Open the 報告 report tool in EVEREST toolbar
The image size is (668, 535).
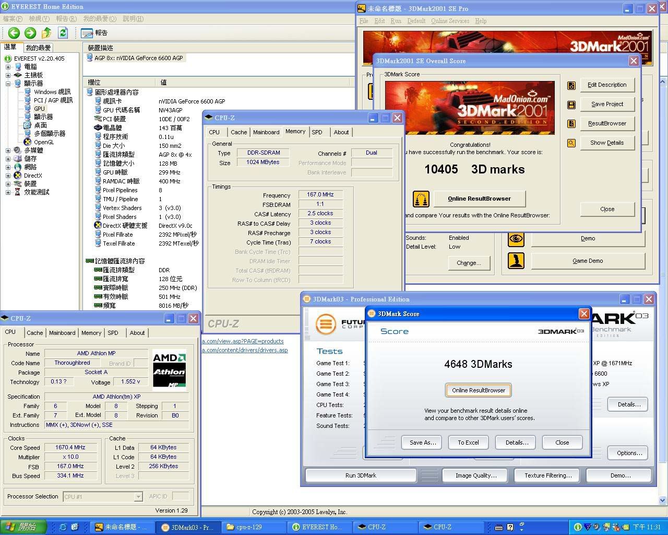(94, 33)
